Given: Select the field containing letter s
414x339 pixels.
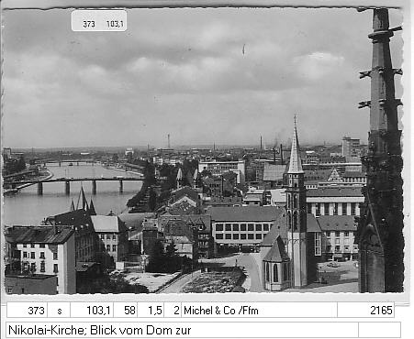Looking at the screenshot, I should tap(59, 311).
